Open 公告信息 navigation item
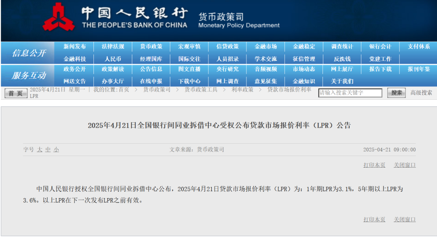 151,69
